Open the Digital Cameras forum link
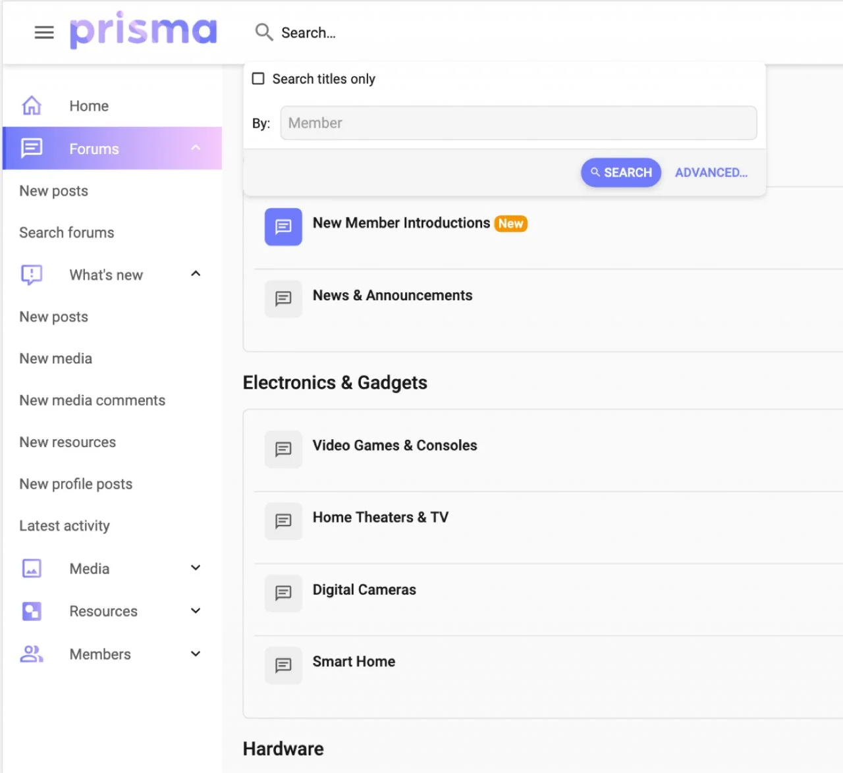843x773 pixels. (364, 590)
